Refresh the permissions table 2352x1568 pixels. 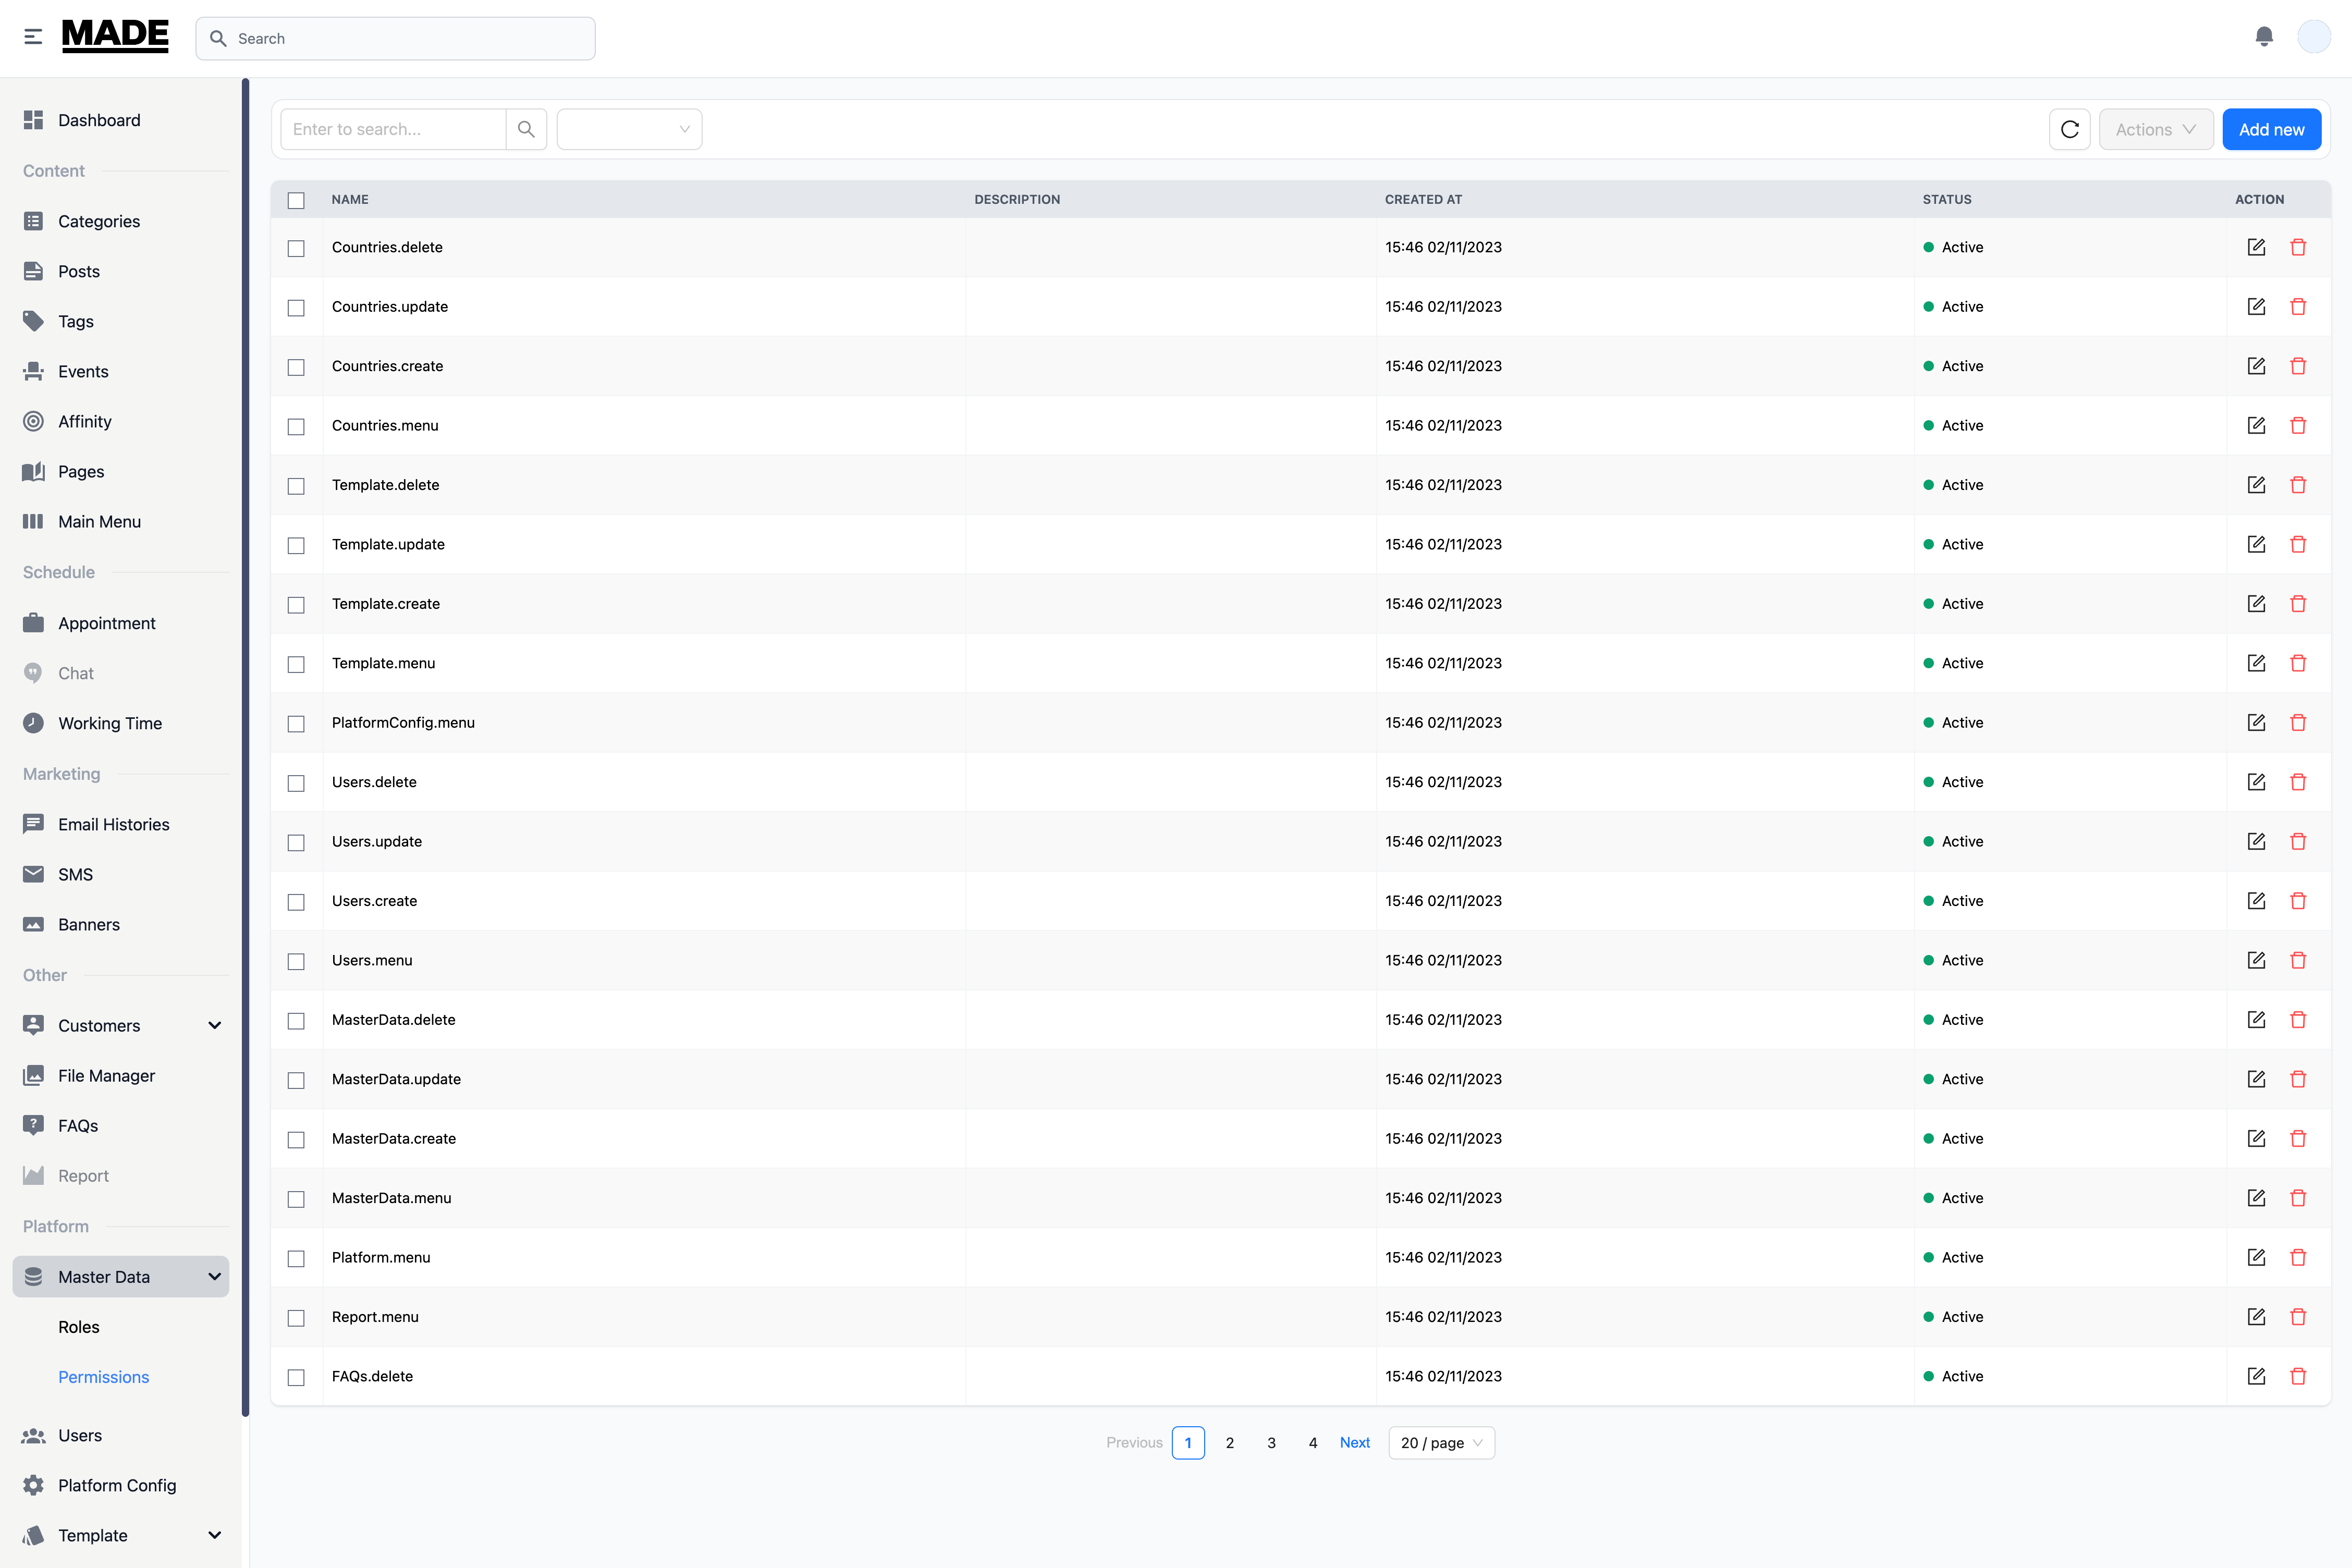2070,129
